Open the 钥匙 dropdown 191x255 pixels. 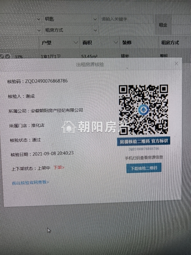tap(70, 19)
